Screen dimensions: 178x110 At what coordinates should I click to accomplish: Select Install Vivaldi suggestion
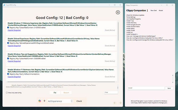tap(131, 30)
